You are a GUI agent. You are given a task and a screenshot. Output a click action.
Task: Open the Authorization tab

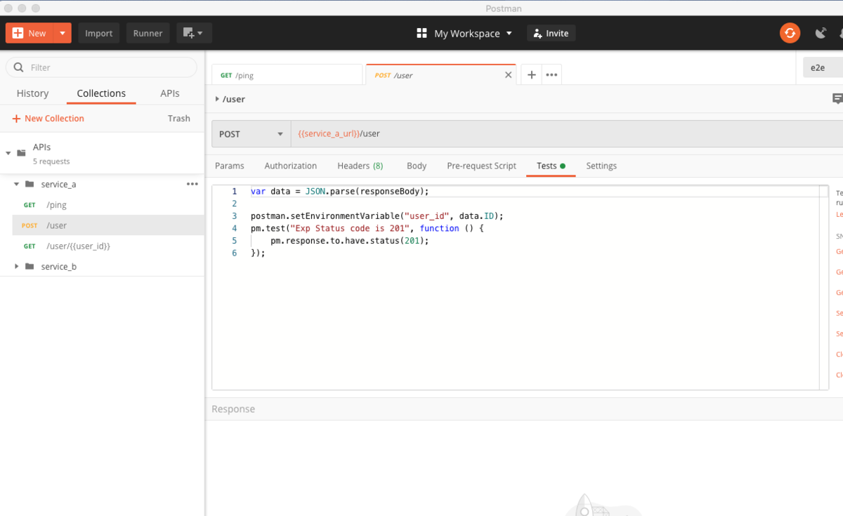pos(291,166)
